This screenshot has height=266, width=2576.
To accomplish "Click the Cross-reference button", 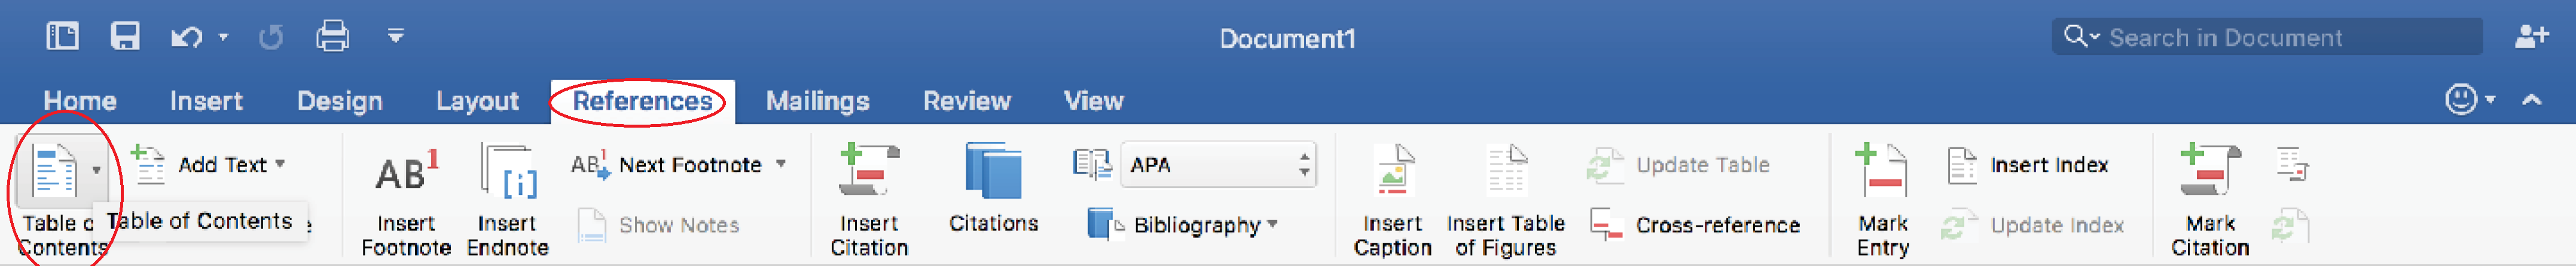I will pos(1695,225).
